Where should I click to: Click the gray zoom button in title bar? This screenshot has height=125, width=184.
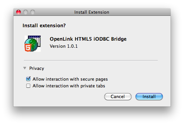[33, 12]
